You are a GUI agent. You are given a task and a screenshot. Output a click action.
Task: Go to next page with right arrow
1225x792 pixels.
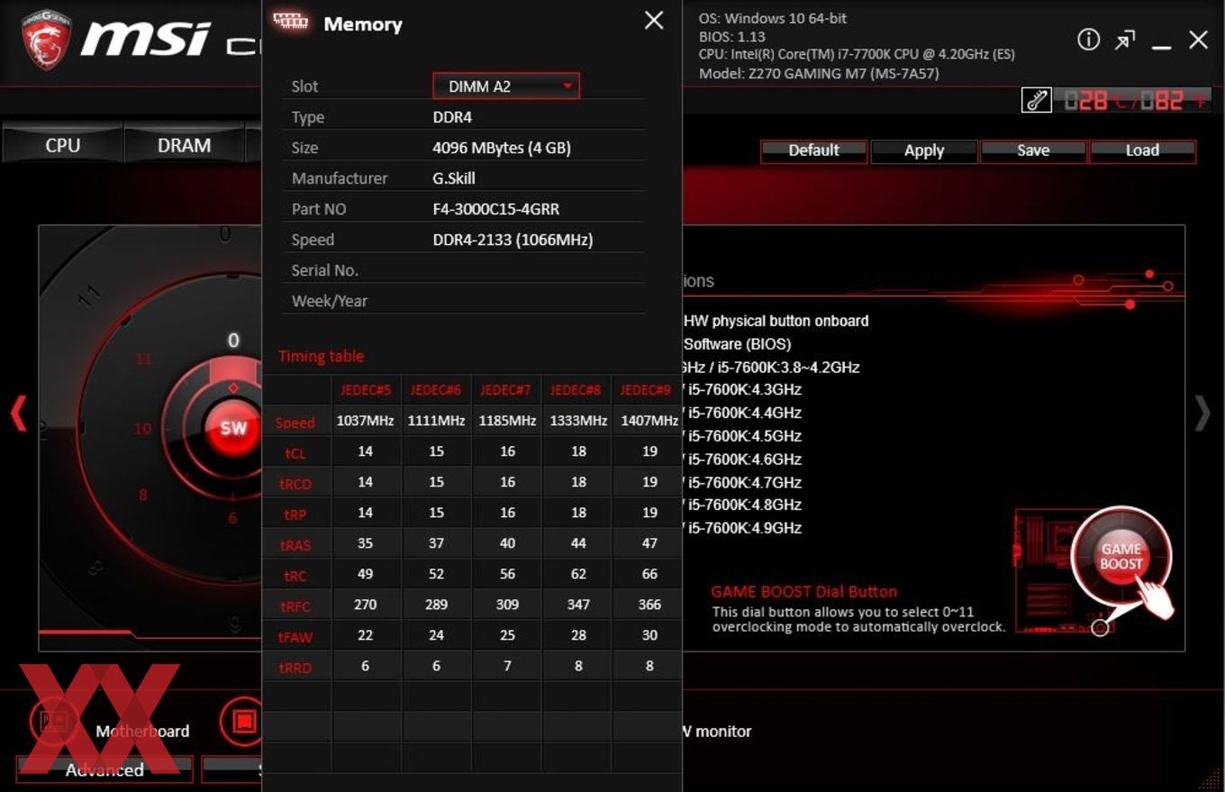tap(1202, 414)
